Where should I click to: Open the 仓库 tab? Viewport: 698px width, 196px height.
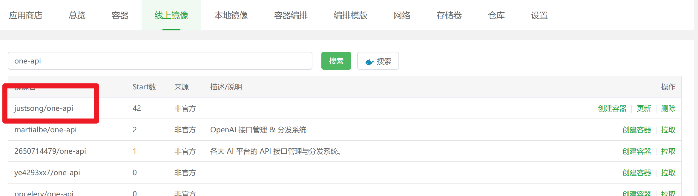496,15
